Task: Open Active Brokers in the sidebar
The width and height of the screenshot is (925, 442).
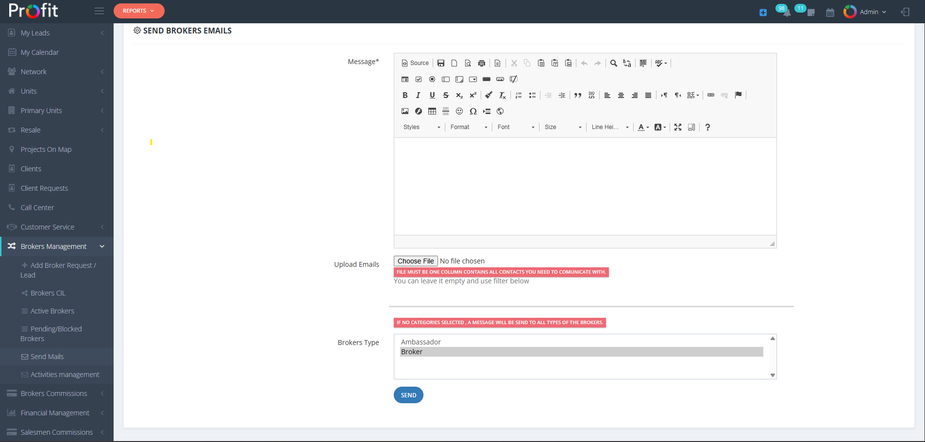Action: coord(52,311)
